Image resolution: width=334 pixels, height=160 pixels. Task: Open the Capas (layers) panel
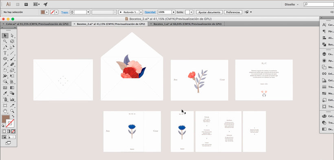[x=327, y=54]
